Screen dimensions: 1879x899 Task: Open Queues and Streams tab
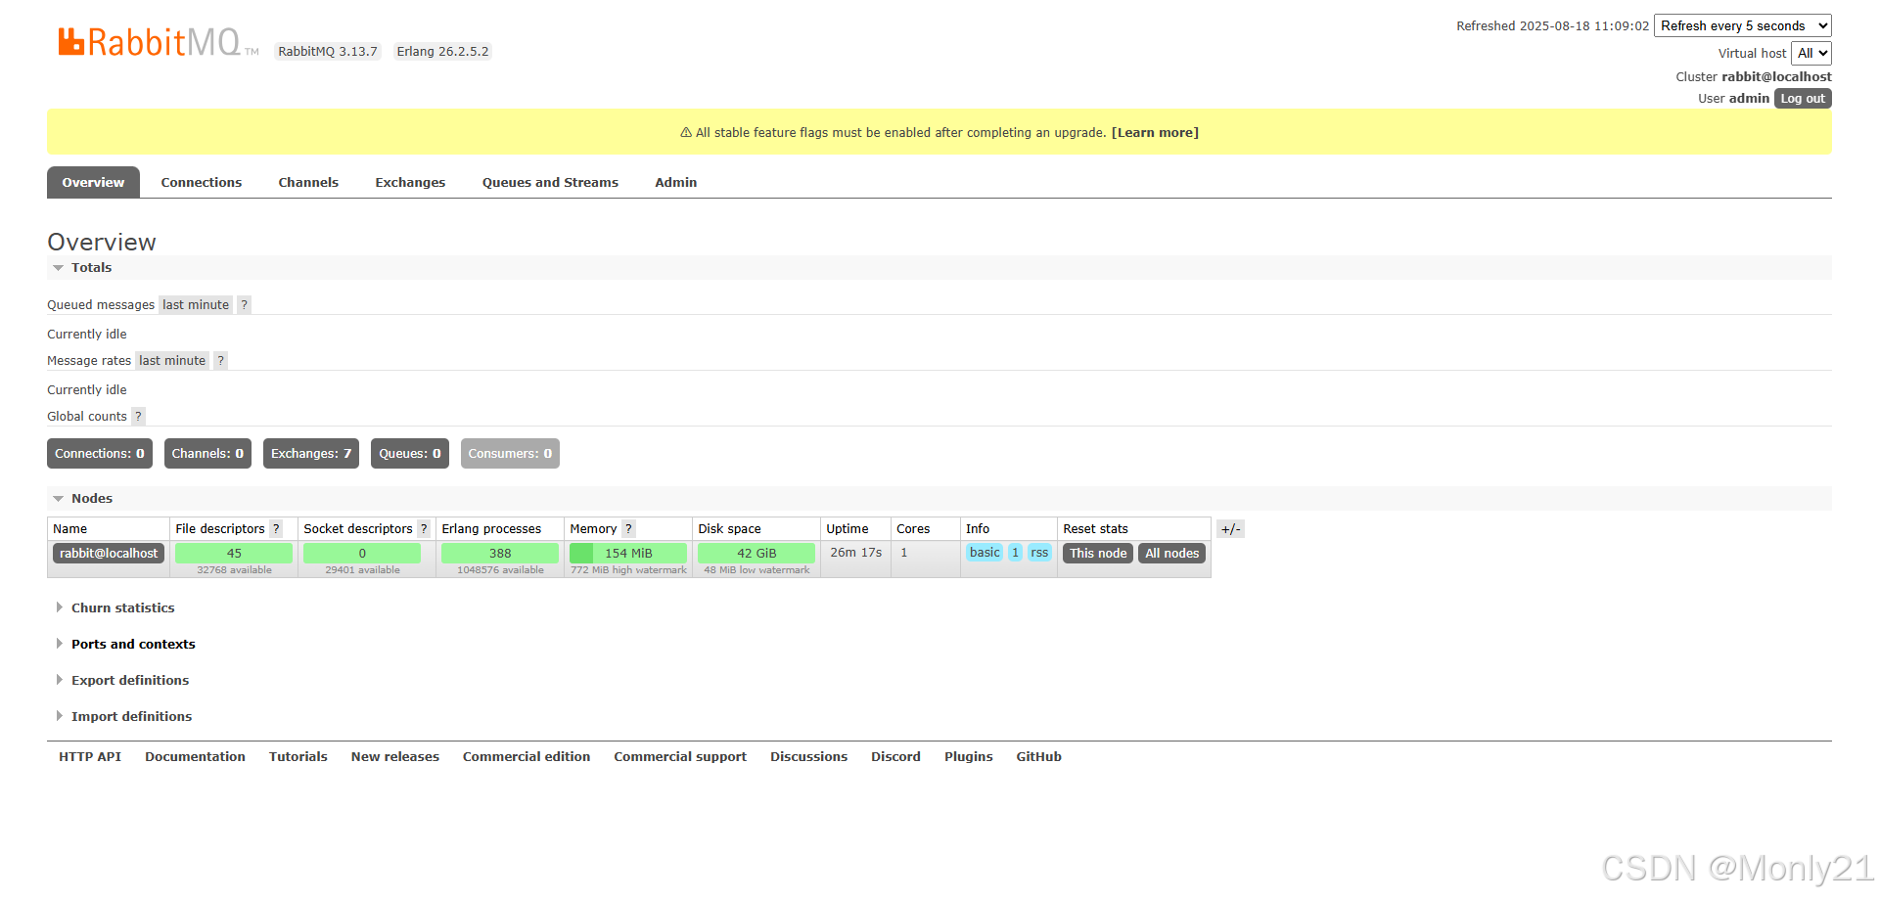[550, 183]
